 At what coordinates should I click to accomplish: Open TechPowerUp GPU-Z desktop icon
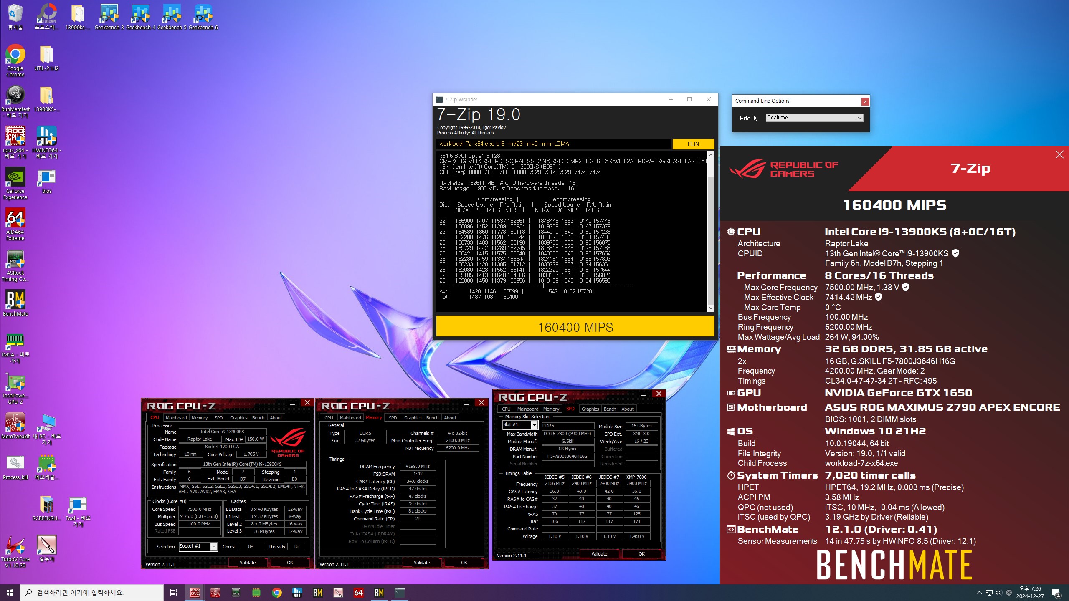[15, 389]
